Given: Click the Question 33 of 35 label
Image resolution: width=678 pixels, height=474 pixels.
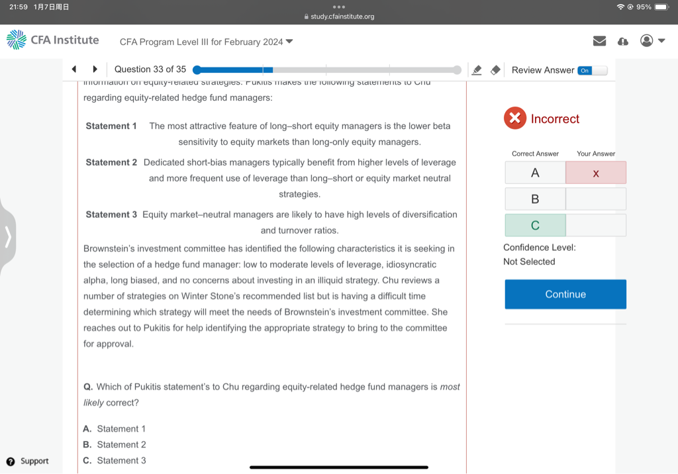Looking at the screenshot, I should point(150,70).
